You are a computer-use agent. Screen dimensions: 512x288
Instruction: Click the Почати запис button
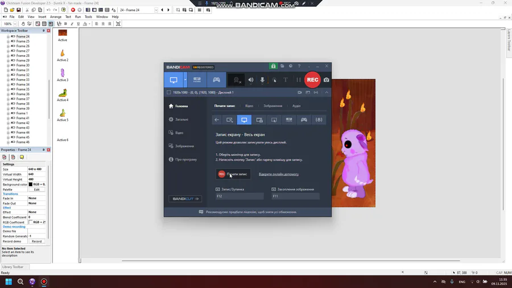pyautogui.click(x=233, y=174)
